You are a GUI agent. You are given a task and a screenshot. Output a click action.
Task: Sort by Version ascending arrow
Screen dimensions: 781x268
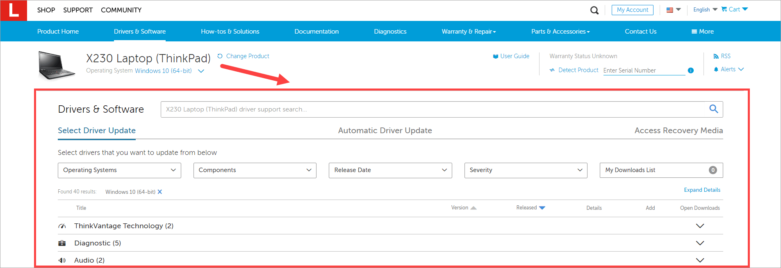[x=474, y=208]
